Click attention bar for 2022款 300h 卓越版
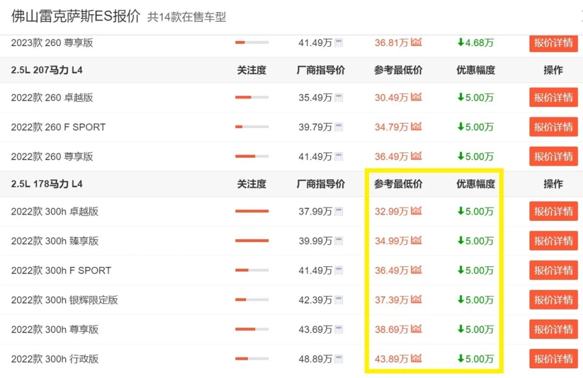Image resolution: width=583 pixels, height=378 pixels. pyautogui.click(x=251, y=211)
